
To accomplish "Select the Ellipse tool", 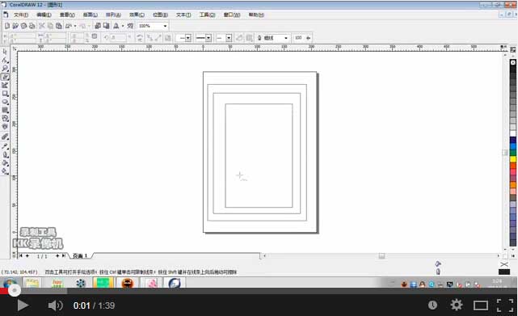I will click(x=5, y=102).
